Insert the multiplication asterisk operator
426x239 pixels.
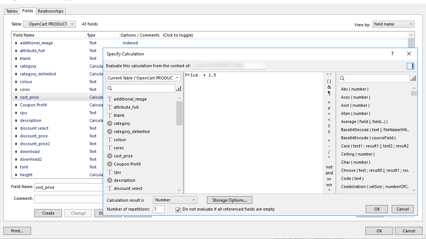point(329,158)
